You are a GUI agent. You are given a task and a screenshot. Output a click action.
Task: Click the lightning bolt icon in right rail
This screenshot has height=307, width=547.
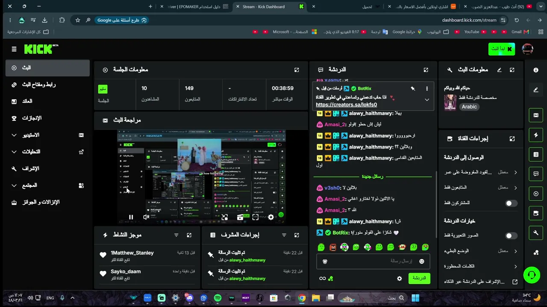[536, 135]
